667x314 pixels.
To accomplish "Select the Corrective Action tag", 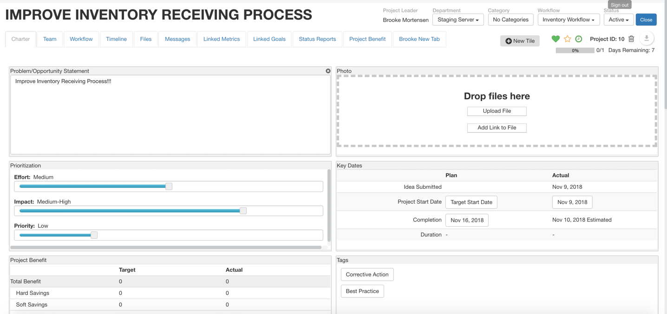I will click(x=367, y=275).
